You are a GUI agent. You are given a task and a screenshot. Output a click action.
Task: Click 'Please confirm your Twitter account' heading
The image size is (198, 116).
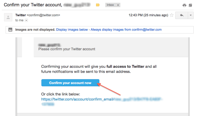(67, 49)
